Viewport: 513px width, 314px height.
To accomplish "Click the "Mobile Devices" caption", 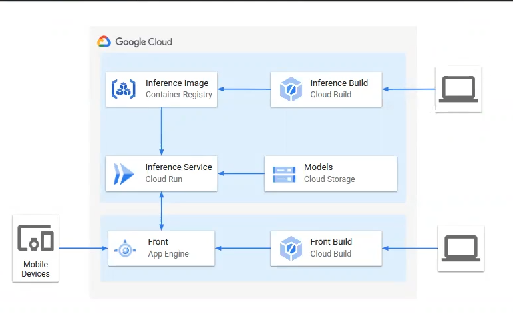I will tap(35, 269).
